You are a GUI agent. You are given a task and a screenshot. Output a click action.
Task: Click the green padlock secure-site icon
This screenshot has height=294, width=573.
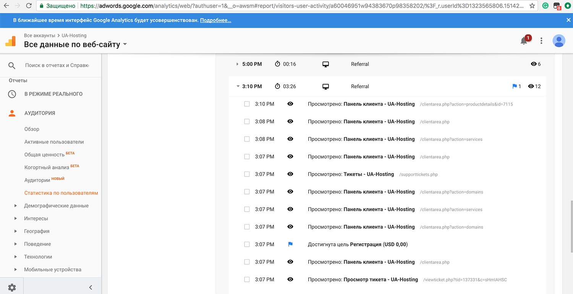click(41, 6)
